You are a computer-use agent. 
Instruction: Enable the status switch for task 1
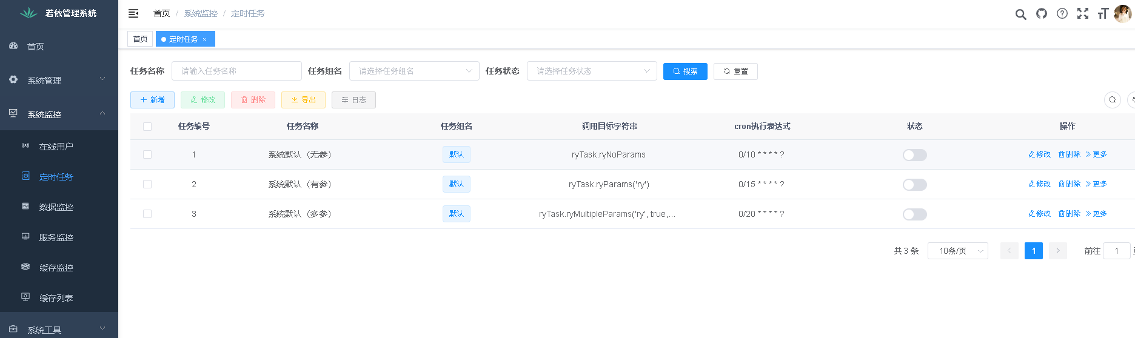[x=914, y=155]
